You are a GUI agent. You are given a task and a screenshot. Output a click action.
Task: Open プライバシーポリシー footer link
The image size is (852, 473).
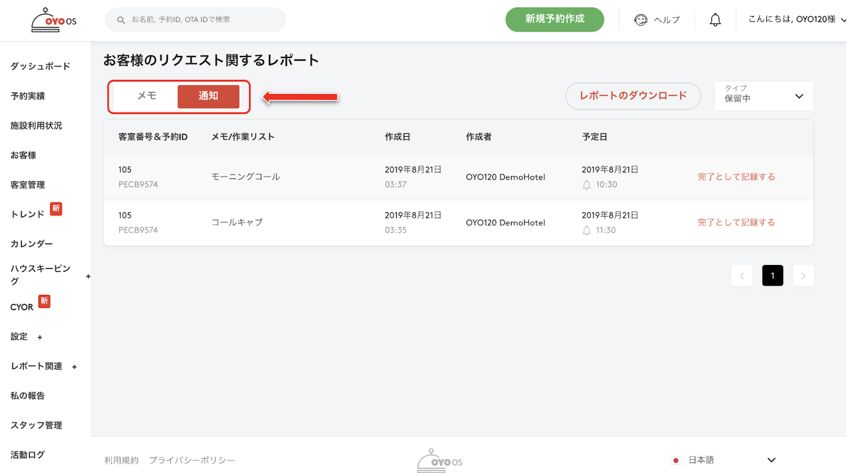tap(192, 460)
